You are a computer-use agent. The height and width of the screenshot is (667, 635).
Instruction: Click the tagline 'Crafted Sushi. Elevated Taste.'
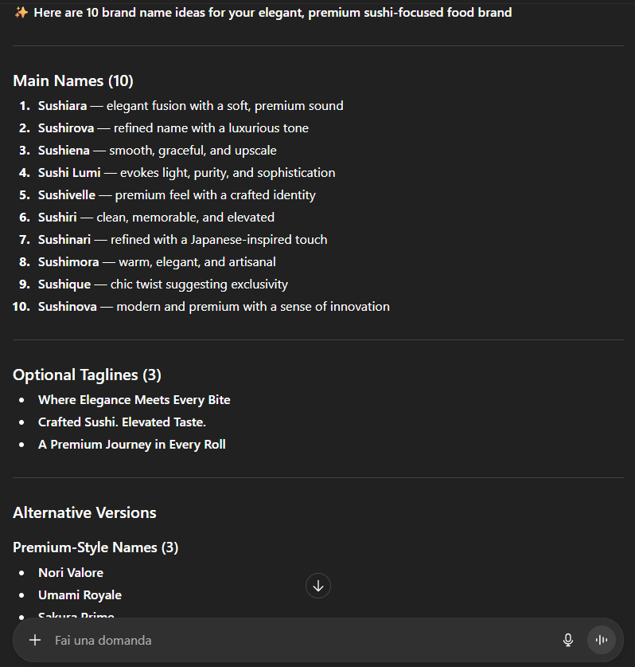[122, 422]
